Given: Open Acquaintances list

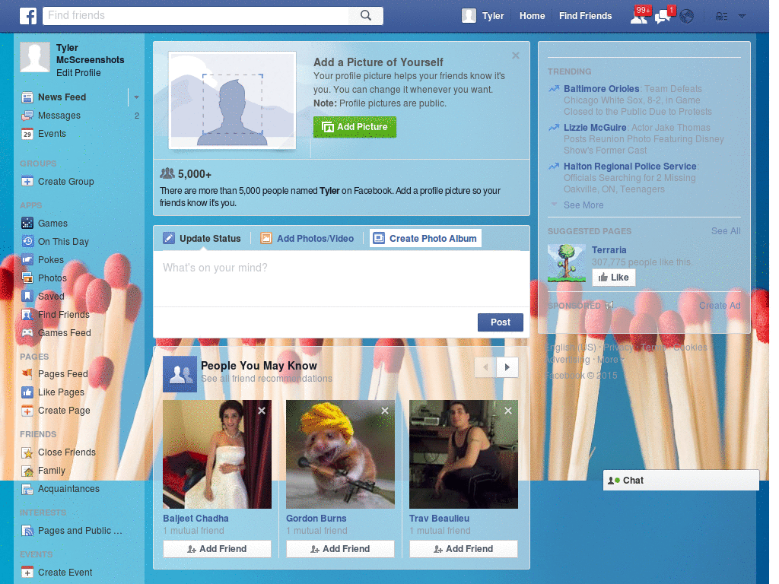Looking at the screenshot, I should [x=68, y=489].
